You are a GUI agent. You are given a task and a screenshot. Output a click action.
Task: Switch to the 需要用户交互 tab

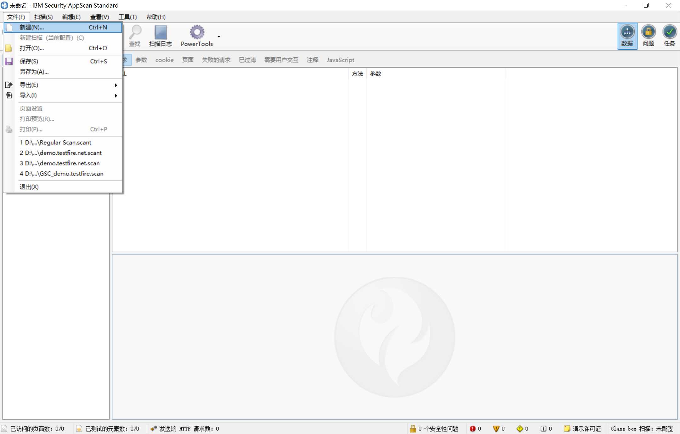coord(281,60)
